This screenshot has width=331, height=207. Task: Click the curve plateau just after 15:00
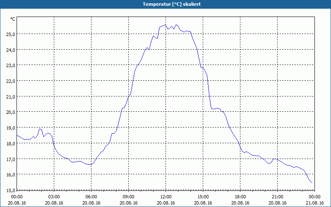(215, 108)
